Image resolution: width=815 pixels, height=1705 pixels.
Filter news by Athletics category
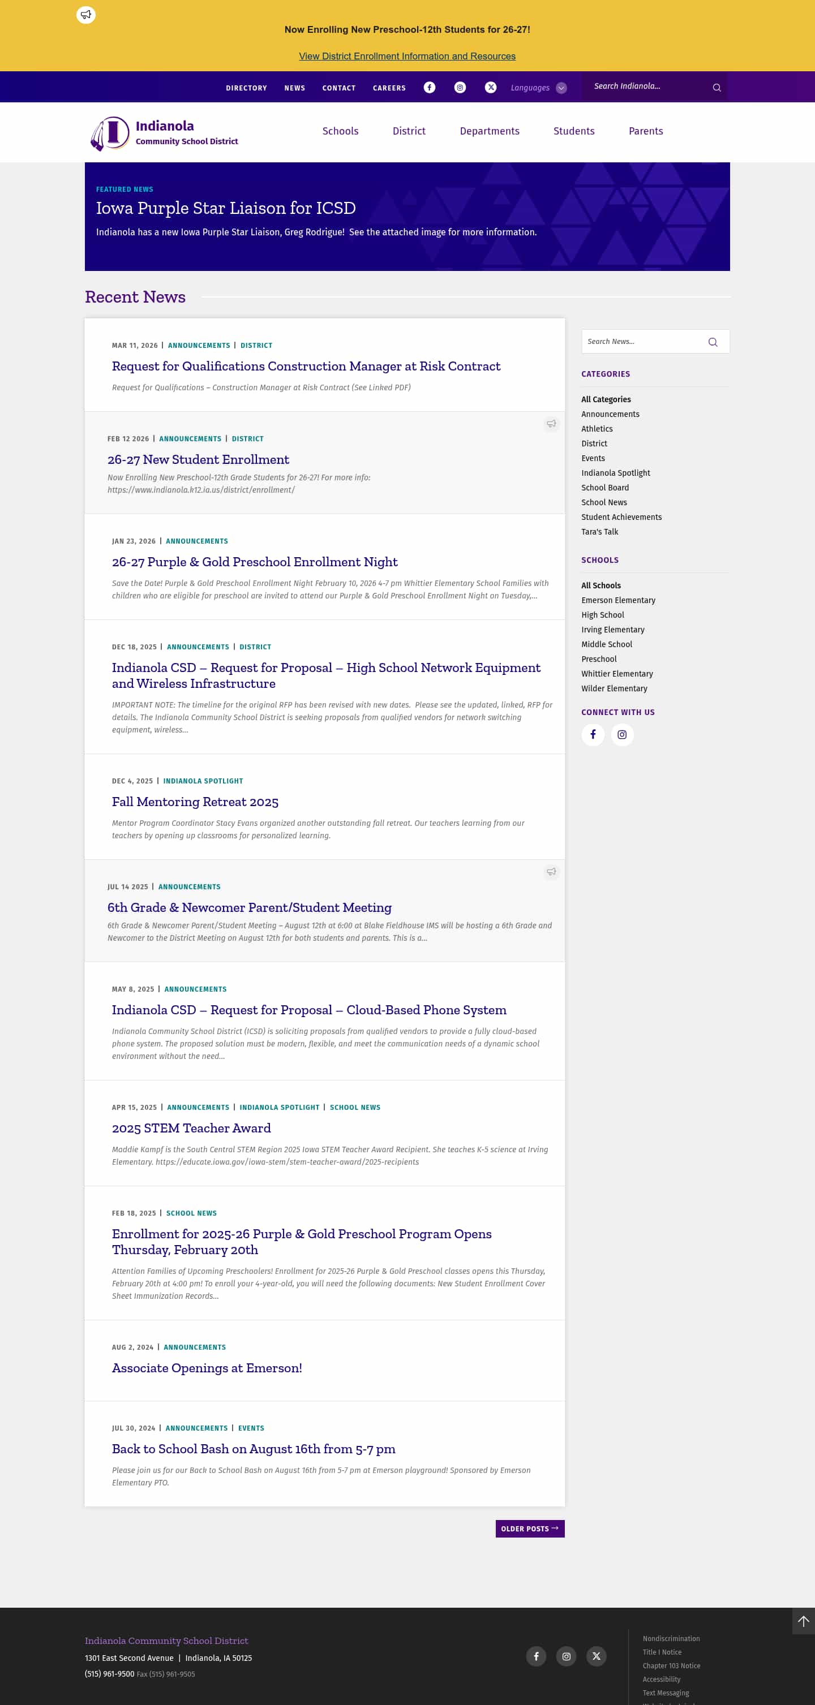pyautogui.click(x=597, y=429)
